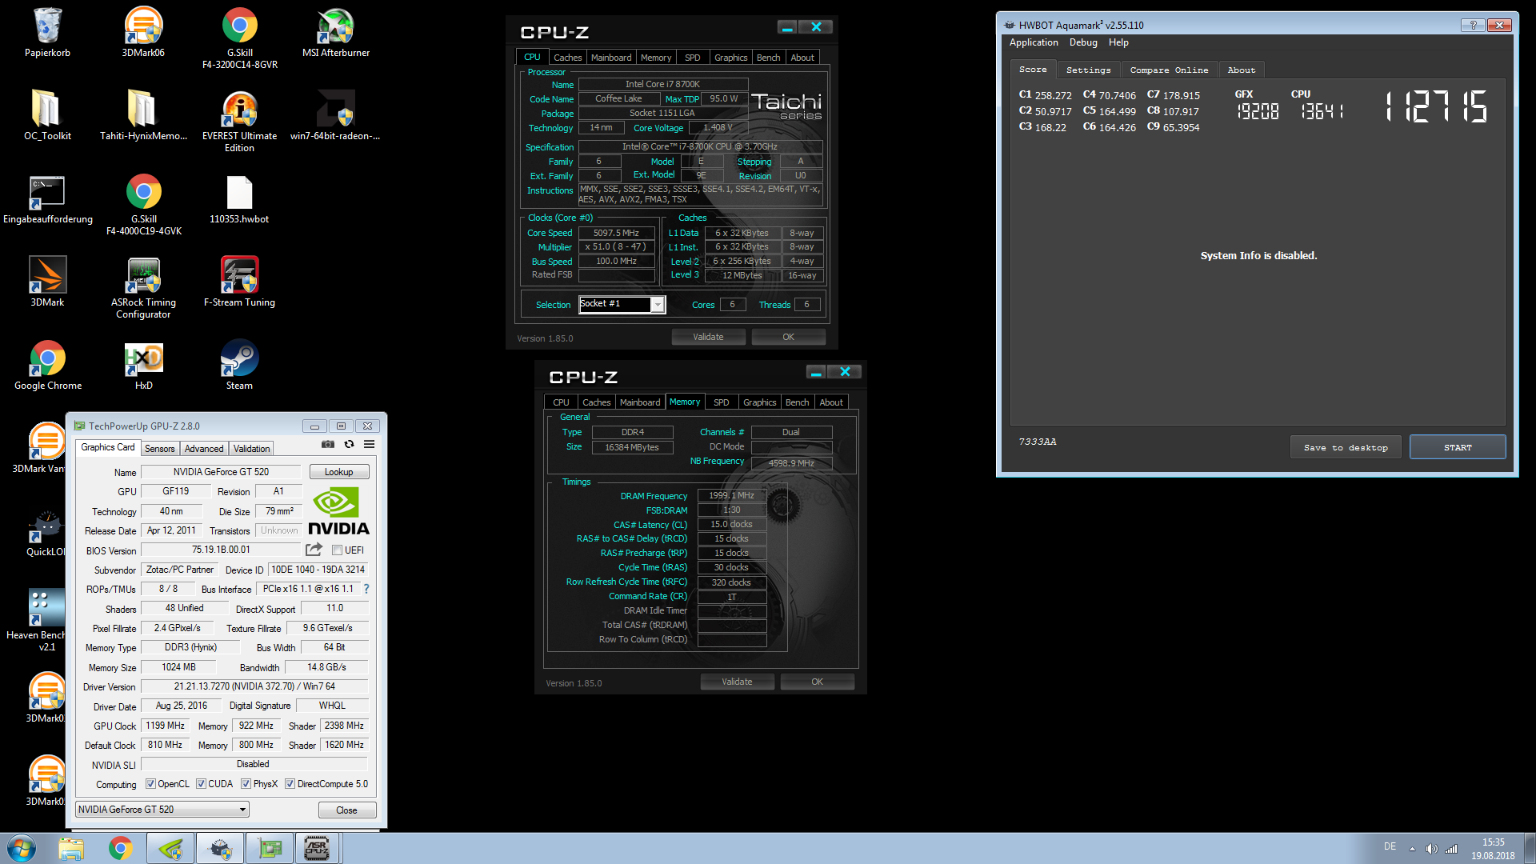Open the Help menu in Aquamark
Screen dimensions: 1536x864
tap(1118, 42)
